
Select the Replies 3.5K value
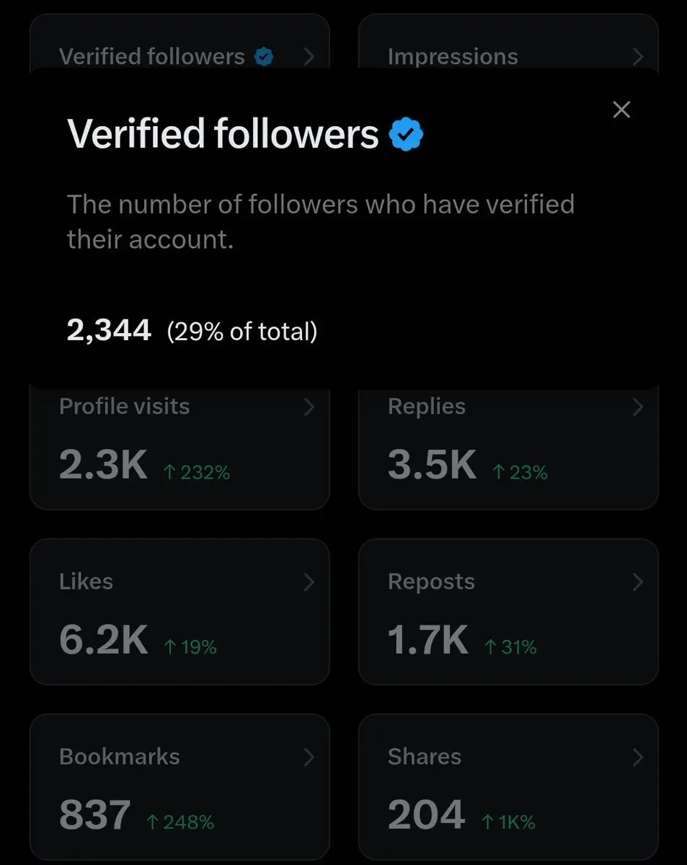tap(432, 466)
